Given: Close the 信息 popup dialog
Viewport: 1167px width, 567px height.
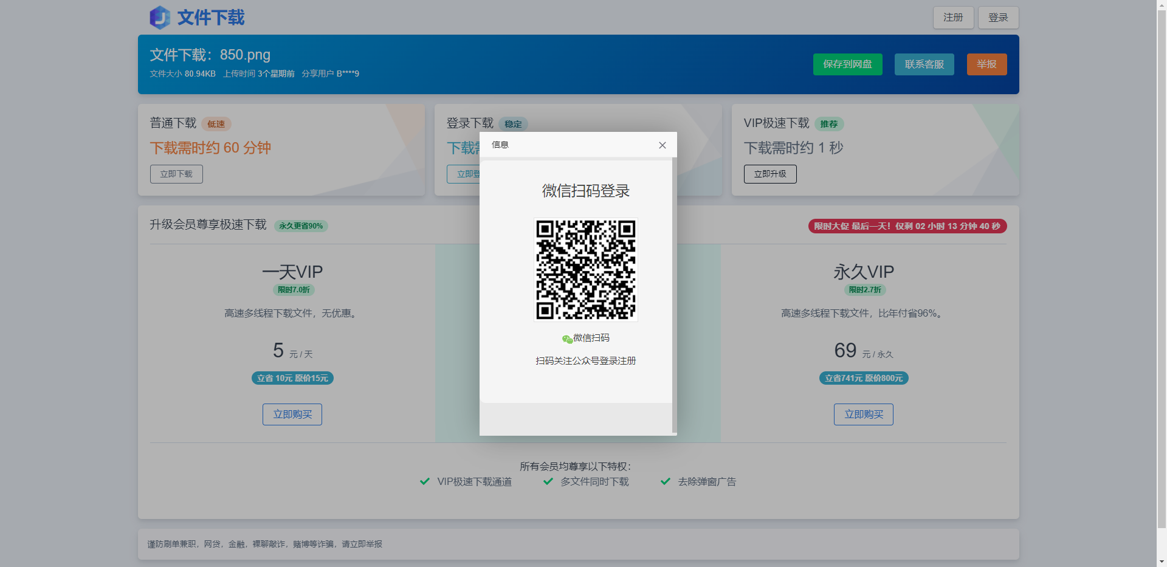Looking at the screenshot, I should pyautogui.click(x=663, y=145).
